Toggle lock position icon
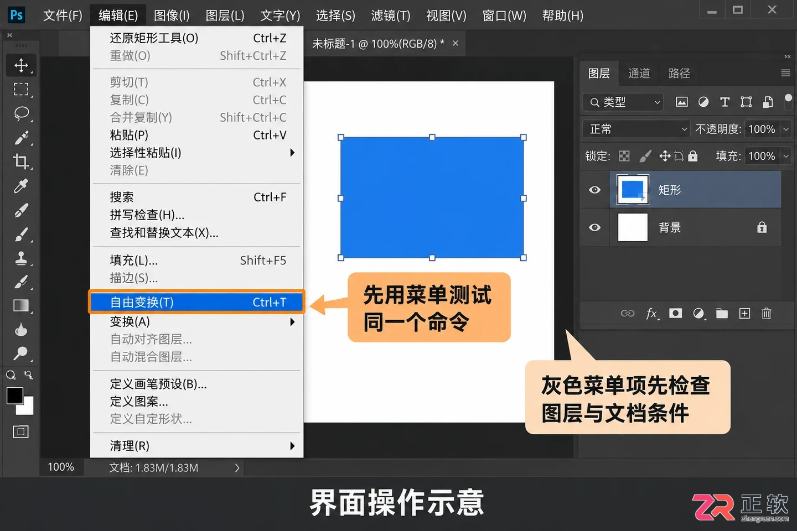Image resolution: width=797 pixels, height=531 pixels. click(665, 156)
